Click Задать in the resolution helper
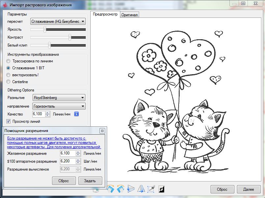This screenshot has height=198, width=265. (x=90, y=181)
